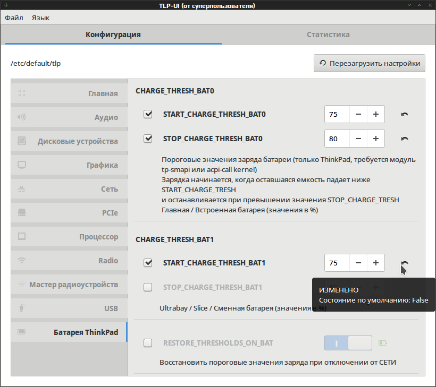The width and height of the screenshot is (436, 387).
Task: Decrease STOP_CHARGE_THRESH_BAT0 with minus button
Action: click(x=358, y=139)
